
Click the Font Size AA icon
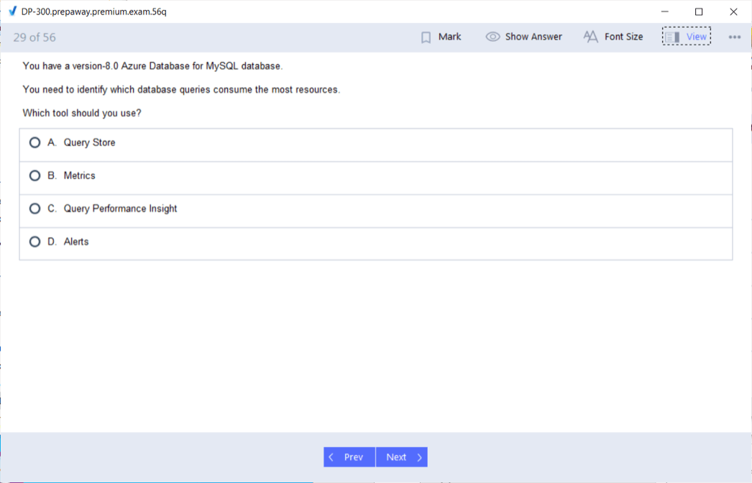tap(590, 37)
